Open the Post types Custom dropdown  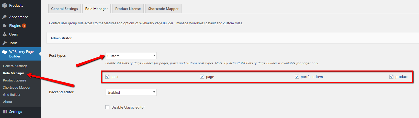(131, 56)
